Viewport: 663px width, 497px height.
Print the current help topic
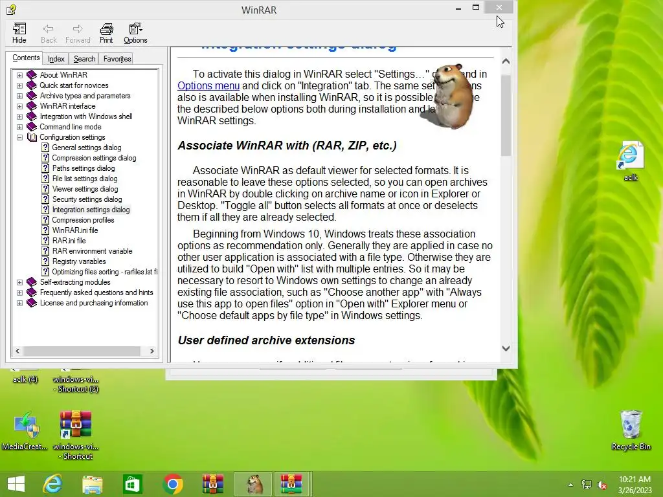(x=106, y=33)
